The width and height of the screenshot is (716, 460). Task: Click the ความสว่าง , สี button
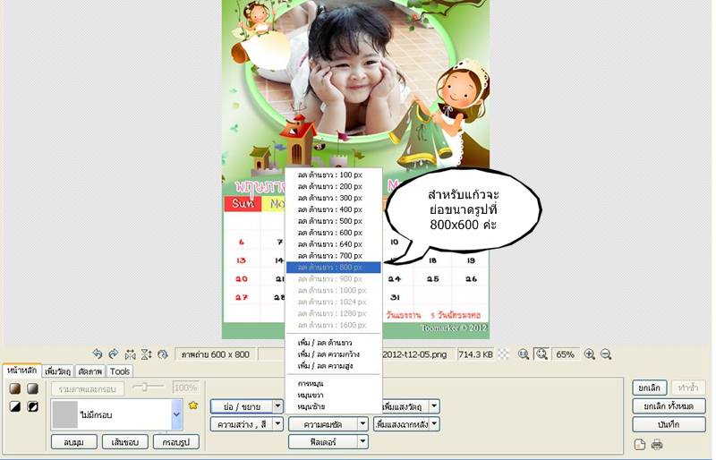click(x=242, y=424)
